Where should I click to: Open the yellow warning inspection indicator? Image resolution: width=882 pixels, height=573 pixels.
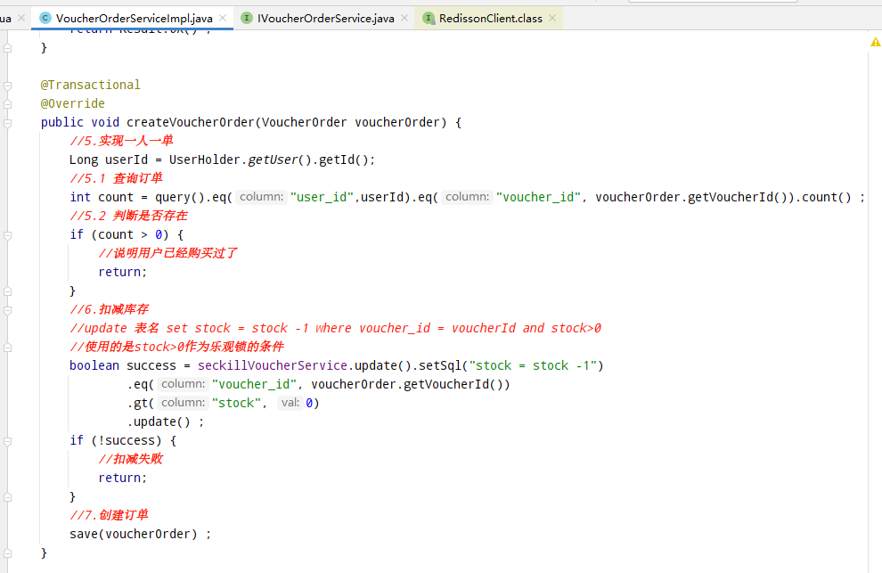(x=875, y=42)
